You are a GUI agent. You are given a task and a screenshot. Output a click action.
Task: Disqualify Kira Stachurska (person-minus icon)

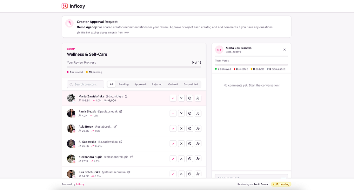pyautogui.click(x=198, y=174)
